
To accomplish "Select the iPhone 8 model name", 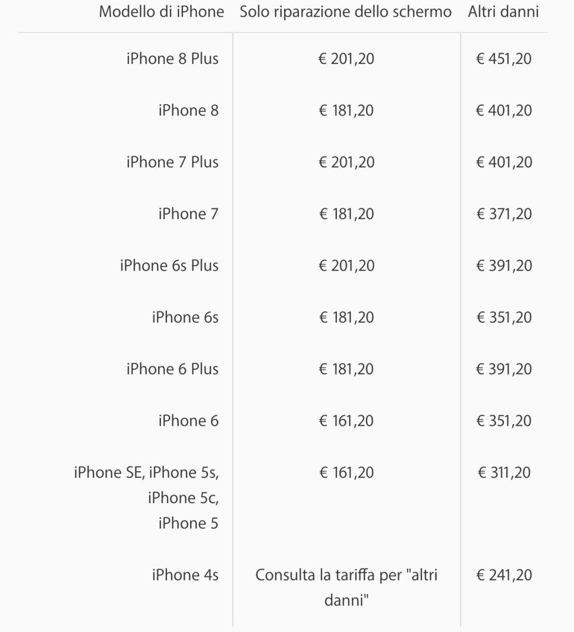I will tap(188, 110).
